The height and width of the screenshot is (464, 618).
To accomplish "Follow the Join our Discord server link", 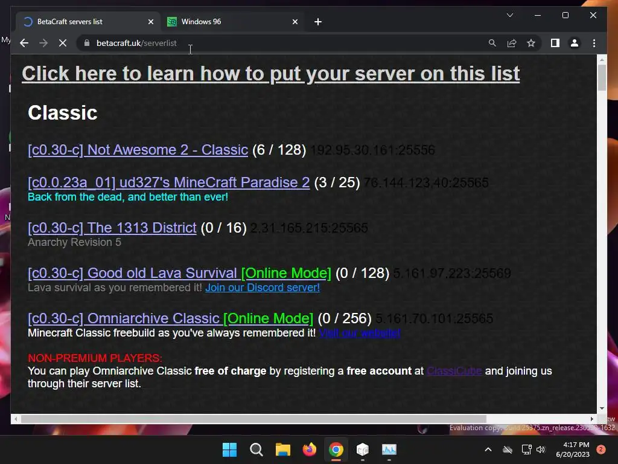I will click(x=263, y=288).
